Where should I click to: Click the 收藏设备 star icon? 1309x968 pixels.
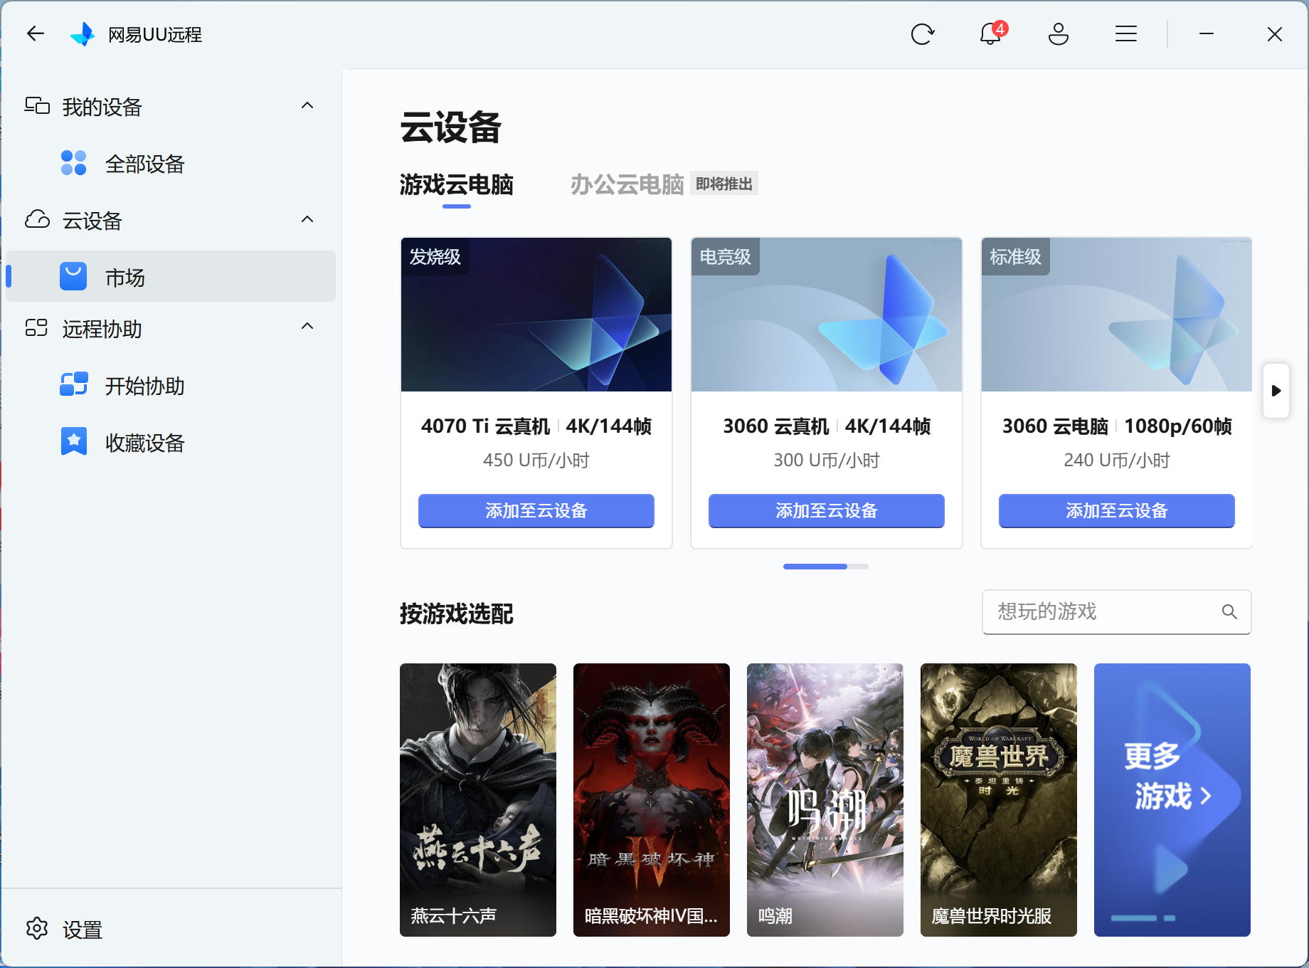pos(74,441)
